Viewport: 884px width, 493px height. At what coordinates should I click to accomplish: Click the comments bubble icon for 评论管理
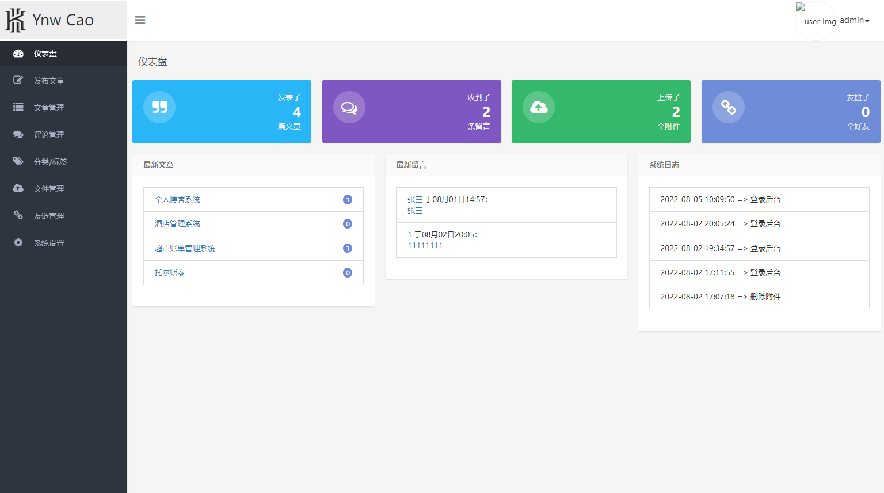coord(18,134)
